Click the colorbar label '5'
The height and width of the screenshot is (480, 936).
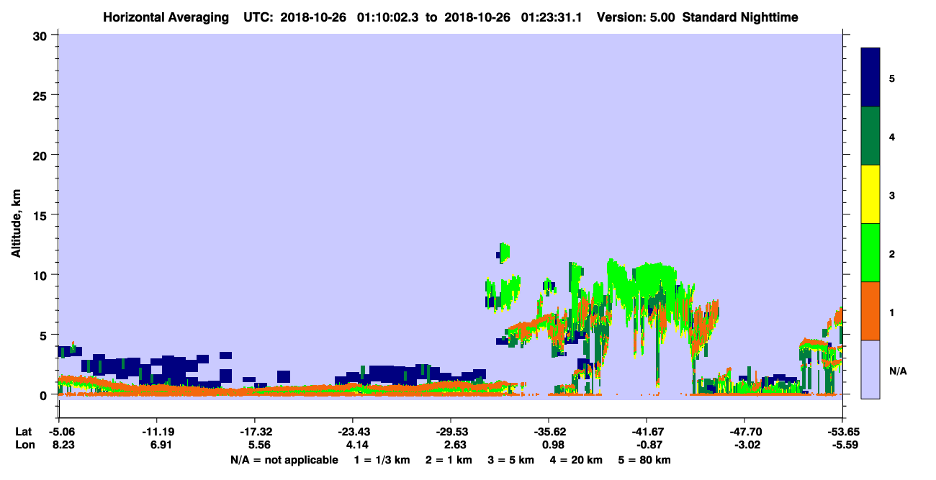pos(892,78)
